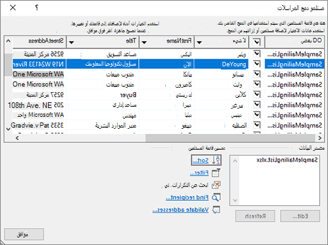Click the vertical scrollbar thumb of the list
The width and height of the screenshot is (328, 245).
point(8,65)
